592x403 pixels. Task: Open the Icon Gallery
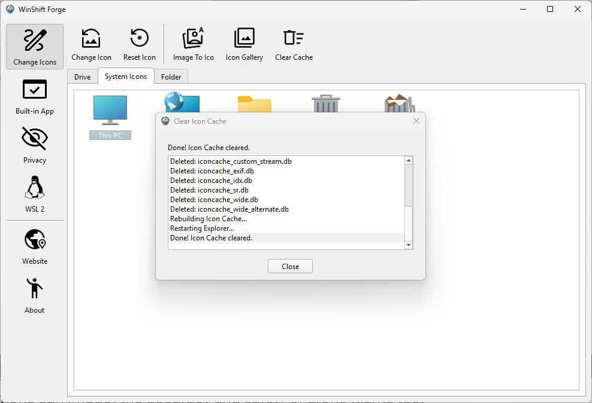click(x=244, y=45)
